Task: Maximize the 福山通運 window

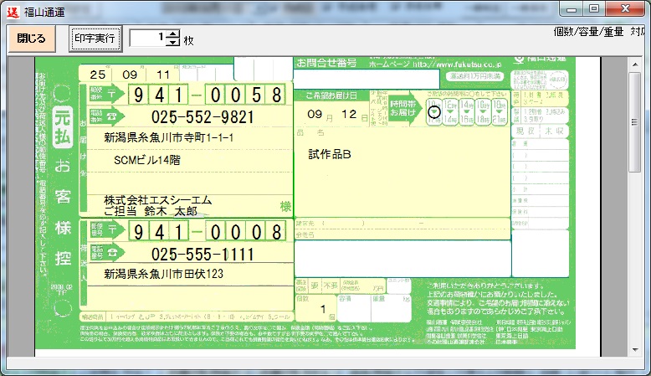Action: pos(594,9)
